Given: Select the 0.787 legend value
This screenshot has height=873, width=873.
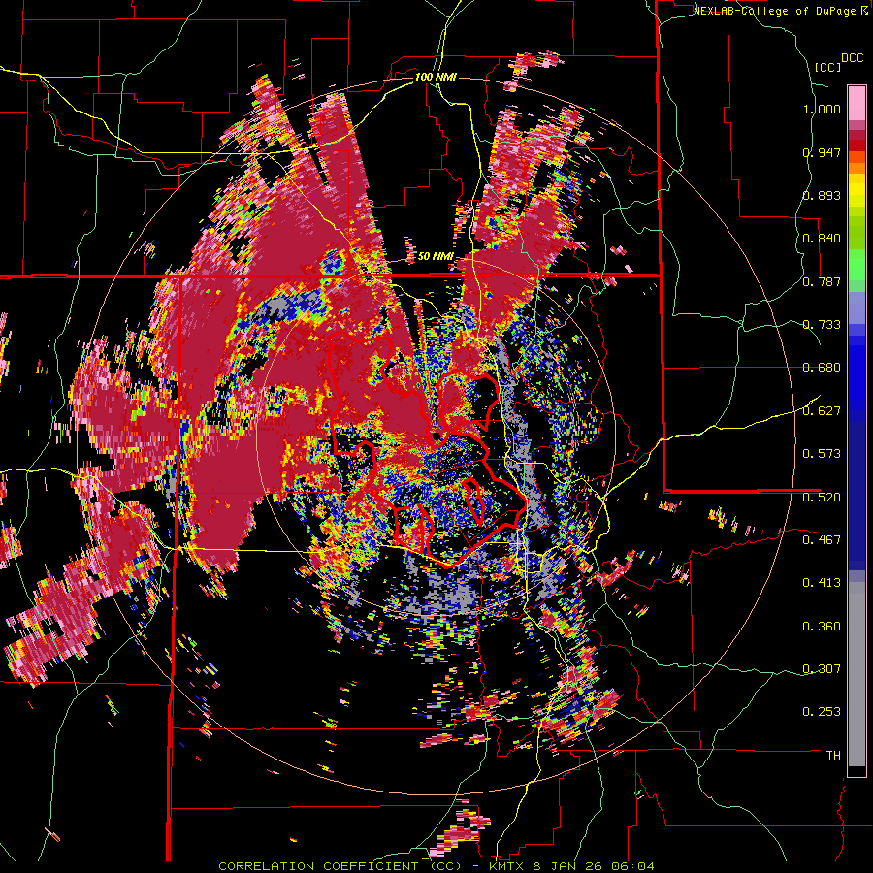Looking at the screenshot, I should [x=822, y=281].
